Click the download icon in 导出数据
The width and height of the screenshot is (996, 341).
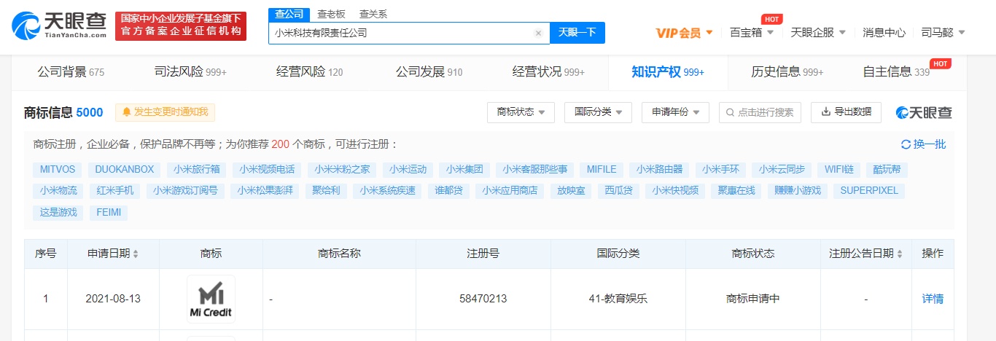826,112
